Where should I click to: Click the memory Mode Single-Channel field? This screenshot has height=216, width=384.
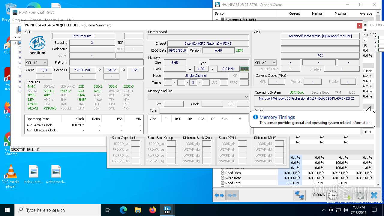pos(196,76)
